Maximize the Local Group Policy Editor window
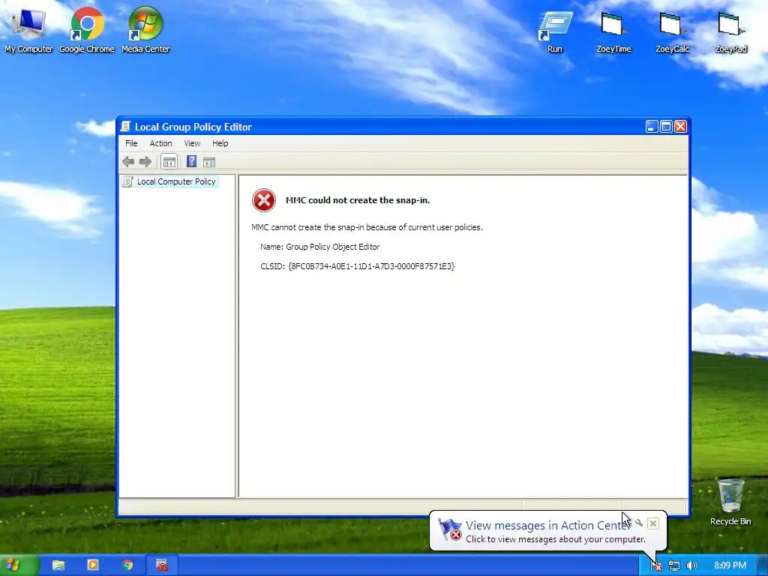This screenshot has width=768, height=576. (666, 126)
